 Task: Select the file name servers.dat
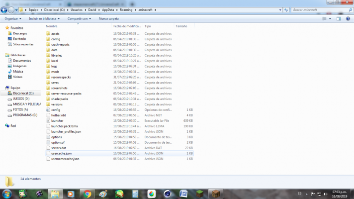(59, 148)
